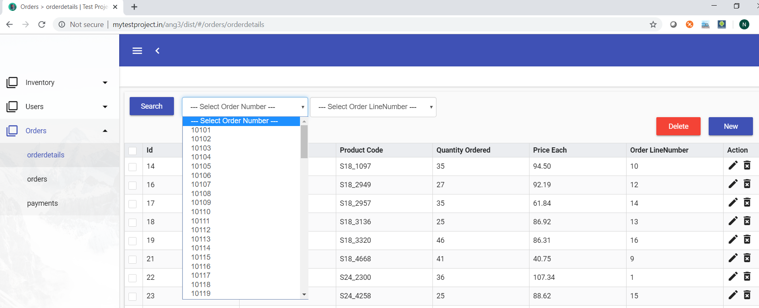Reload the page in browser

click(42, 25)
